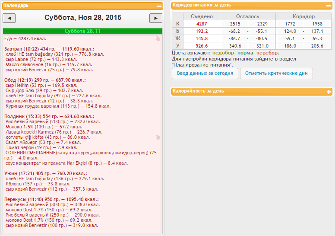Click the Коридор column header

coord(303,16)
